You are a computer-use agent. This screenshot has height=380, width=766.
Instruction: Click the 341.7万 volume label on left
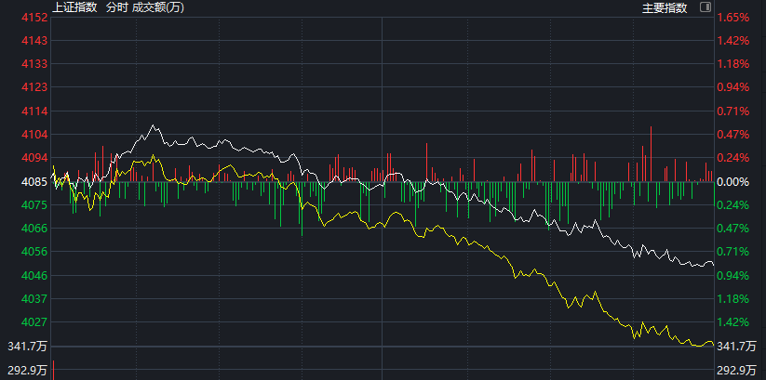(28, 347)
